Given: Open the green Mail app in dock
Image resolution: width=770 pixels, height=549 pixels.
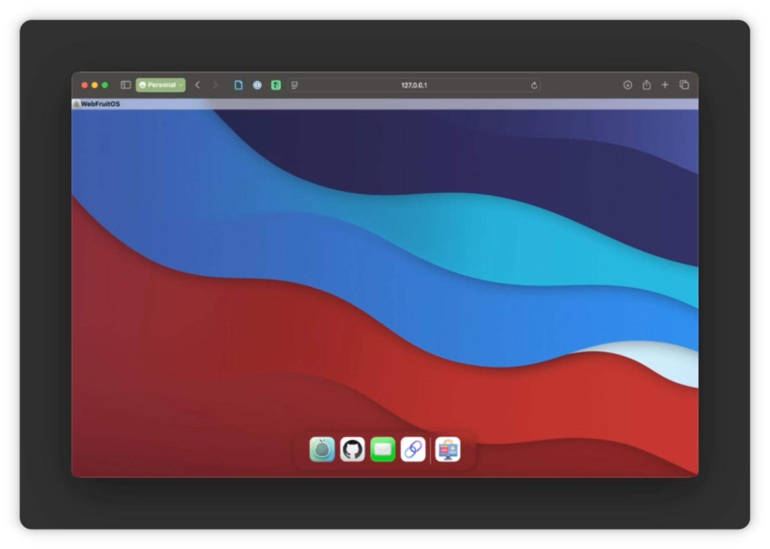Looking at the screenshot, I should tap(383, 449).
